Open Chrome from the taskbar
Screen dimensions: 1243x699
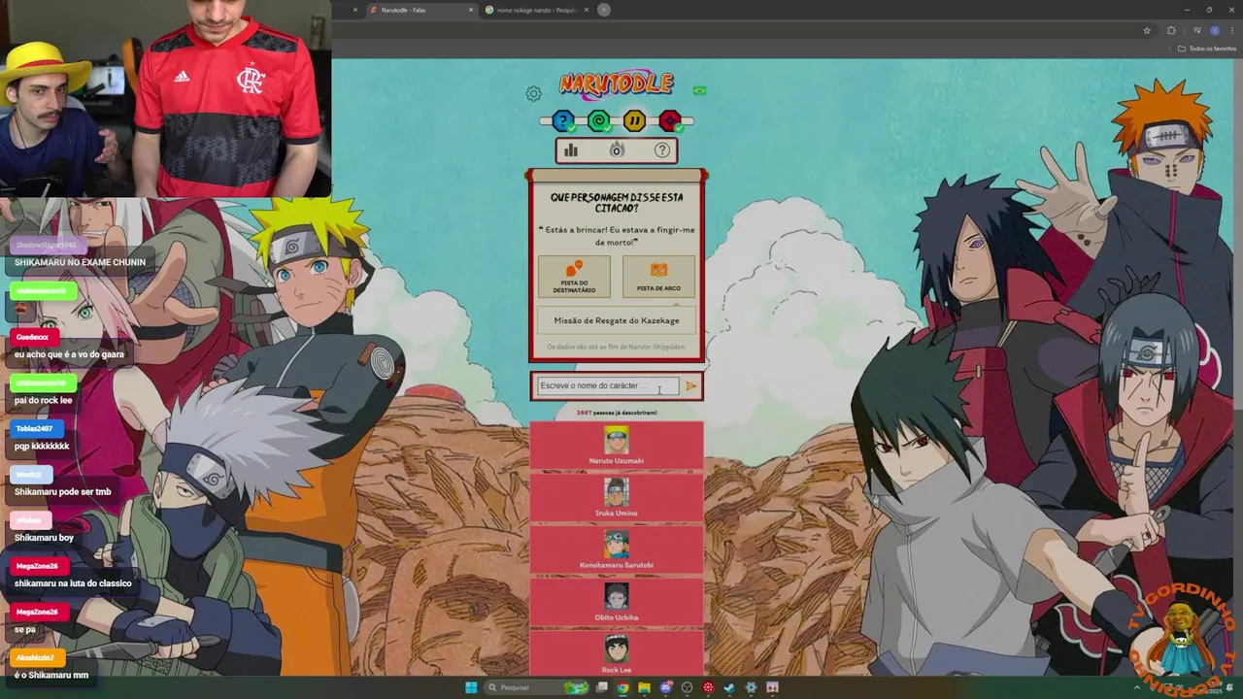[622, 687]
